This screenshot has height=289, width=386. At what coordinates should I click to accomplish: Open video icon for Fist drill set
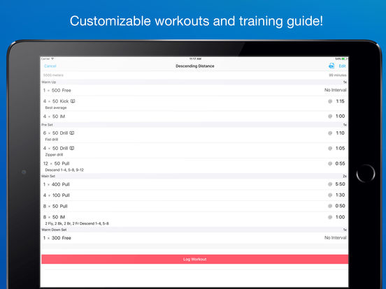pos(72,133)
